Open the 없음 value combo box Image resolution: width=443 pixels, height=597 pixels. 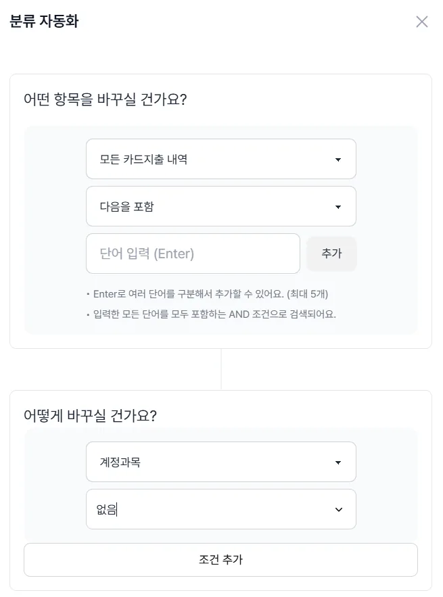point(221,509)
